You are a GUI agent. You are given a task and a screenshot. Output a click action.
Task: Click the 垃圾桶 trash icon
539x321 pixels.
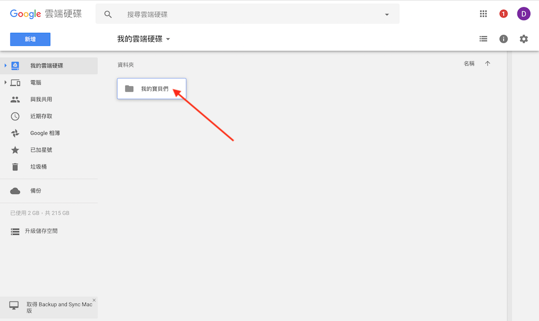pyautogui.click(x=15, y=166)
